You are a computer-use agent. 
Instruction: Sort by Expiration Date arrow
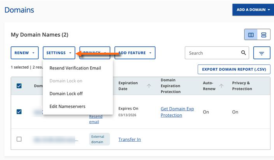tap(149, 86)
